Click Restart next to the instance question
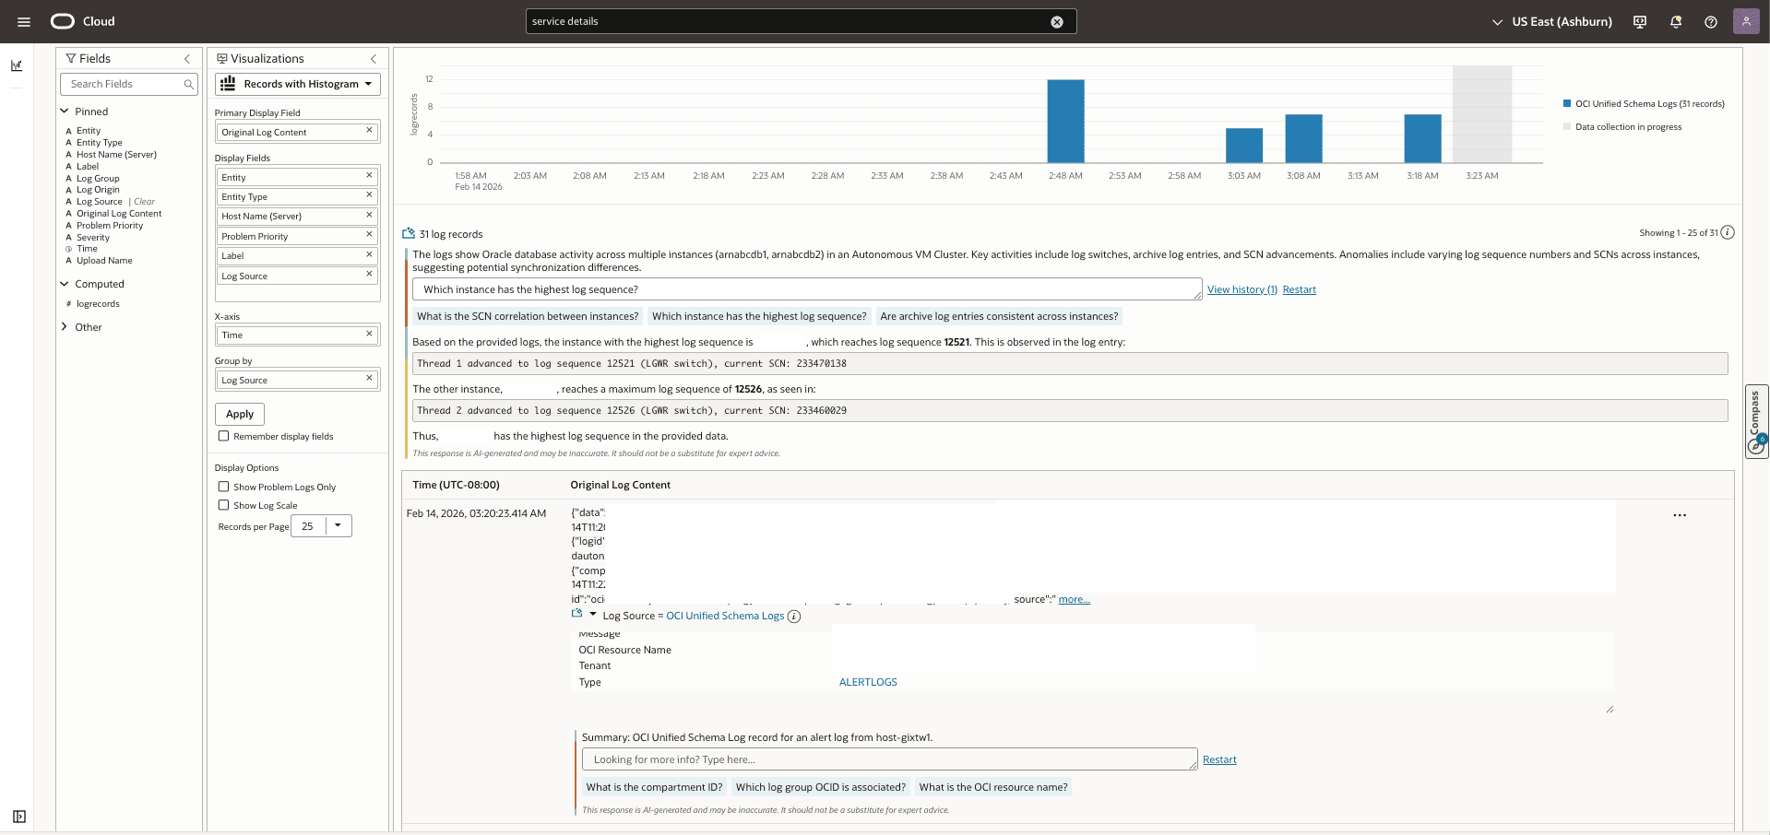1770x835 pixels. pyautogui.click(x=1299, y=289)
